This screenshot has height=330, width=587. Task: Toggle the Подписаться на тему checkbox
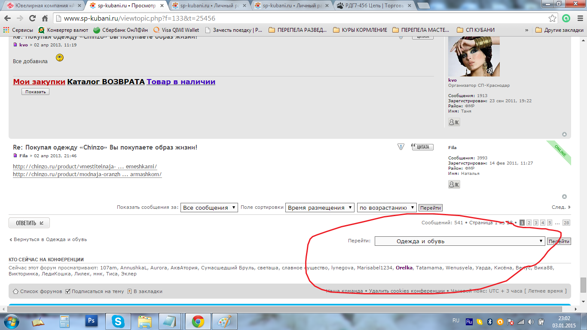67,291
